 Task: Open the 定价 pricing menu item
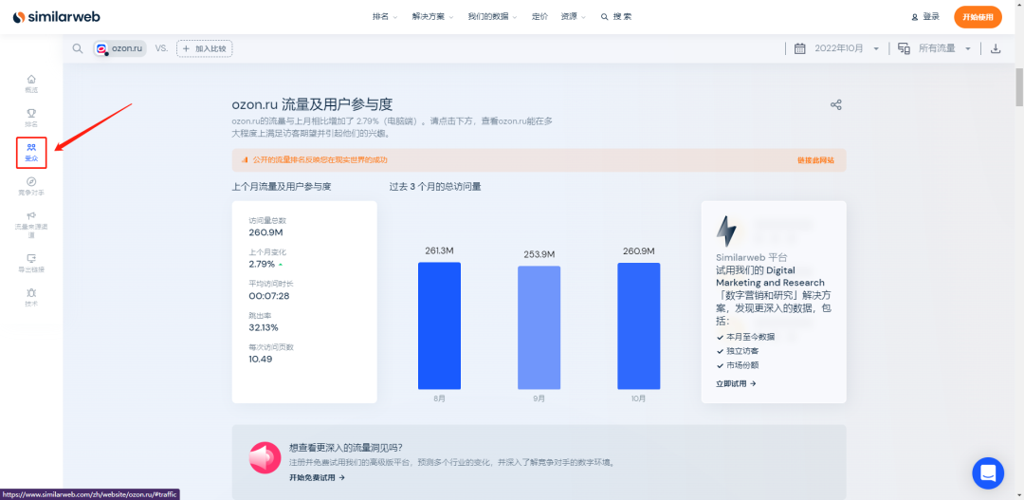pyautogui.click(x=539, y=17)
